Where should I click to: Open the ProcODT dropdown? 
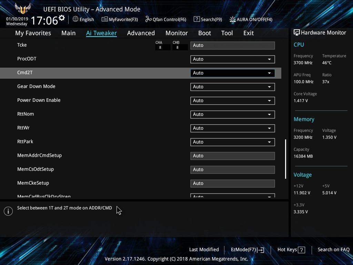pyautogui.click(x=233, y=59)
